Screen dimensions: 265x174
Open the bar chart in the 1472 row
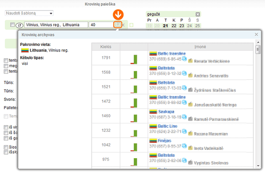[134, 103]
